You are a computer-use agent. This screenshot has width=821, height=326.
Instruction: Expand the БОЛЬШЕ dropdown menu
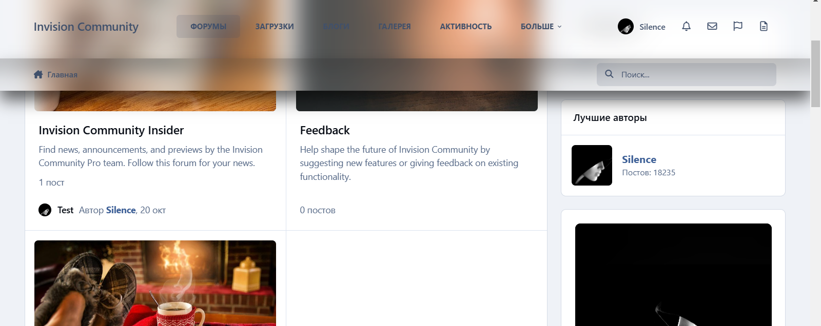click(541, 27)
